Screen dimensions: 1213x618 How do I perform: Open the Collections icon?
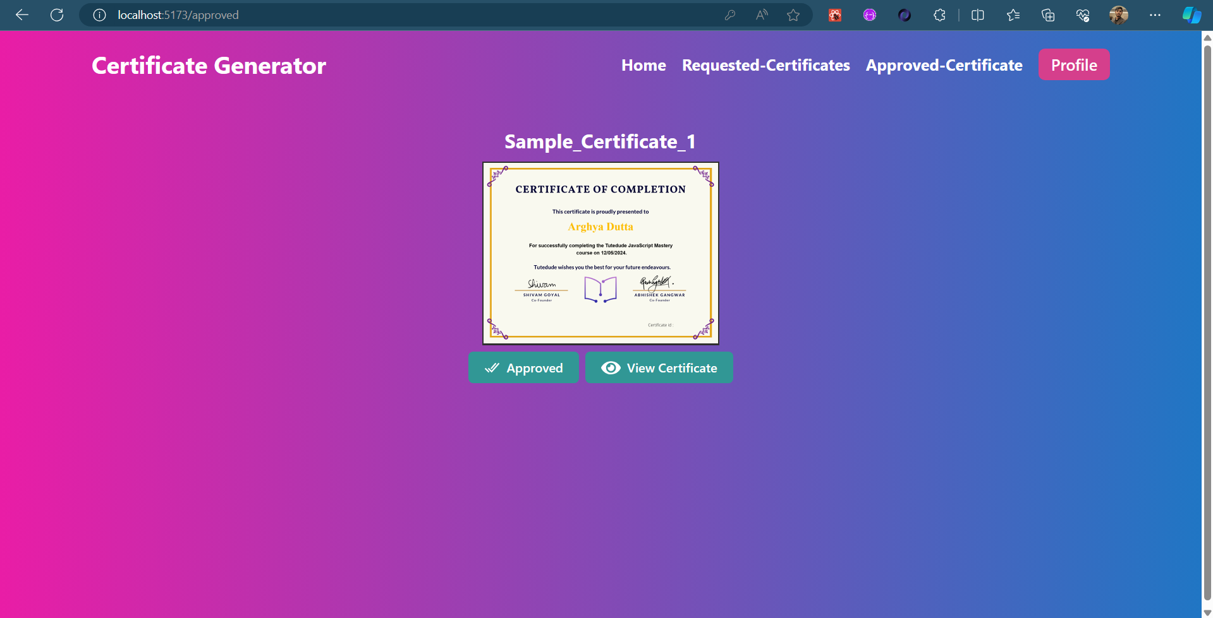click(1048, 15)
